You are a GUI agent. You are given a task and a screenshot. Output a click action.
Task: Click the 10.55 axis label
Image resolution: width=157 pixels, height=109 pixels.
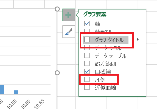click(x=12, y=104)
